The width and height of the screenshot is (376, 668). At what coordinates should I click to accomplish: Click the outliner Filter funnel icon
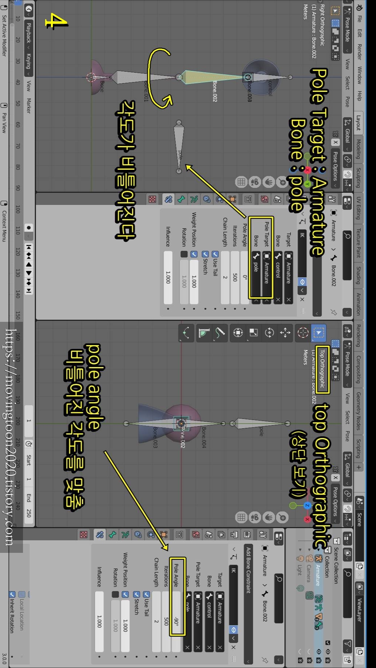click(347, 643)
